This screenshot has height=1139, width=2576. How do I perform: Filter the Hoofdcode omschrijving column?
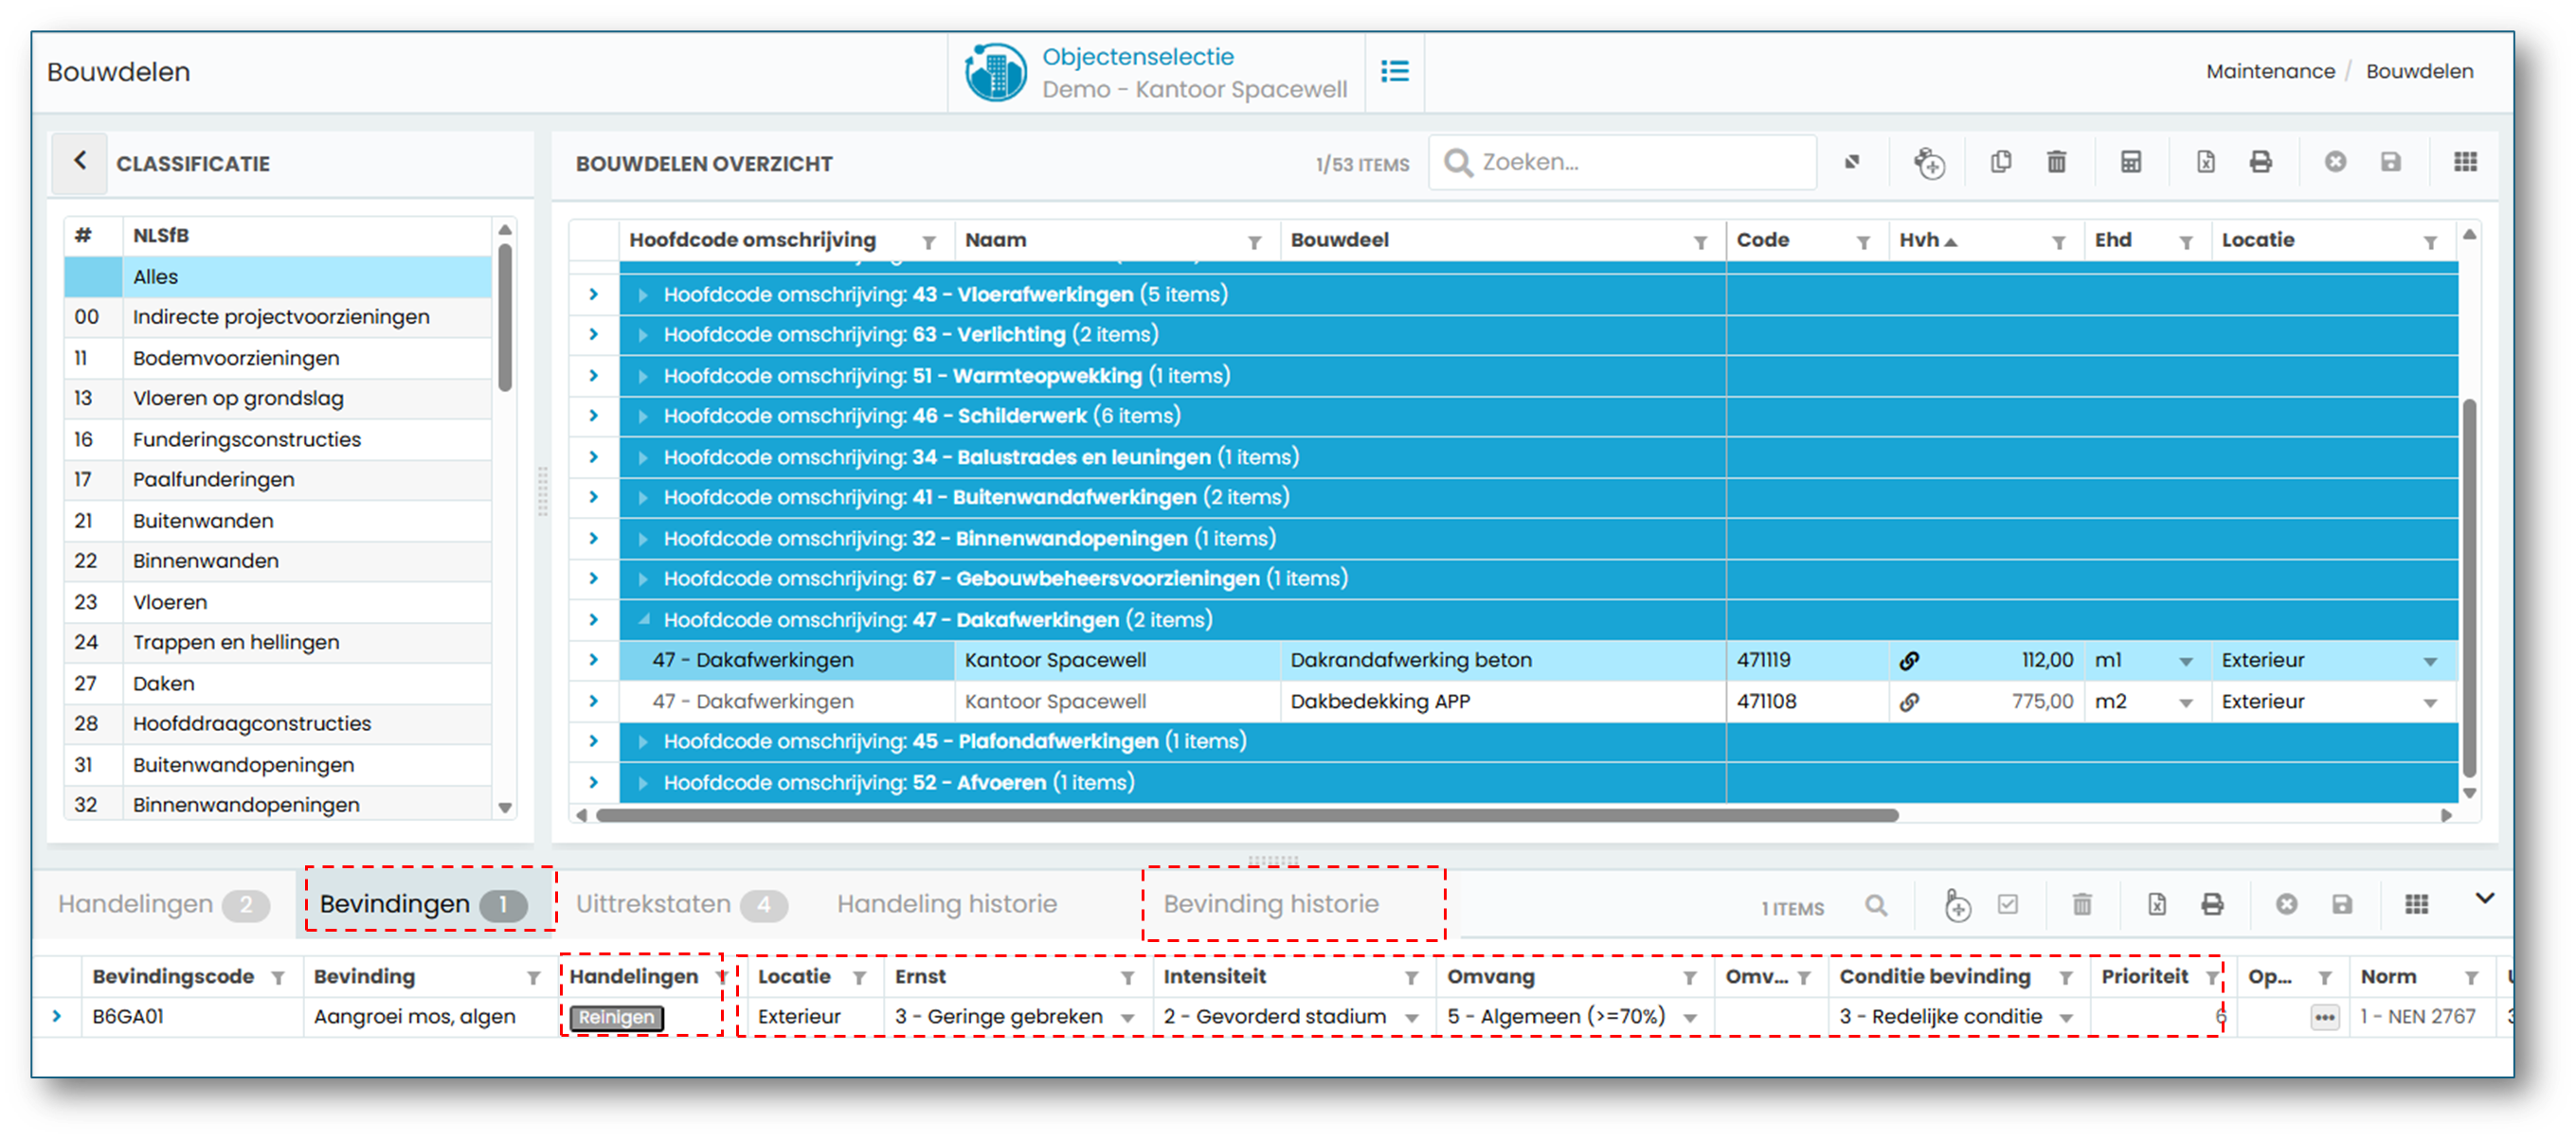coord(928,241)
